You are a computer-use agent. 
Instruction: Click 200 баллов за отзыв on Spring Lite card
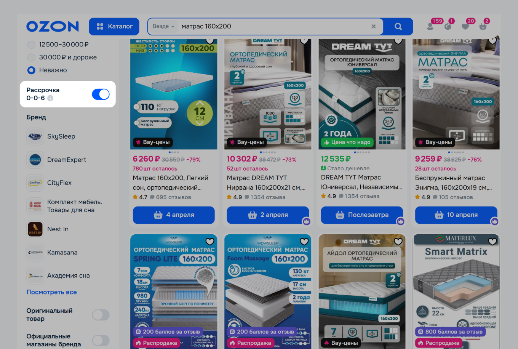(168, 332)
